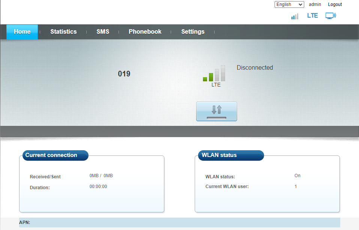Click the Disconnected status text
This screenshot has width=359, height=230.
[255, 67]
